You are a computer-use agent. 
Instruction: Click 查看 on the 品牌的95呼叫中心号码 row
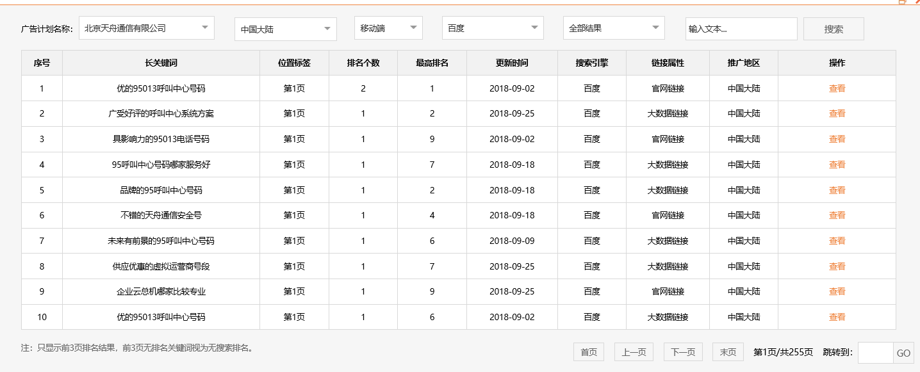coord(837,190)
